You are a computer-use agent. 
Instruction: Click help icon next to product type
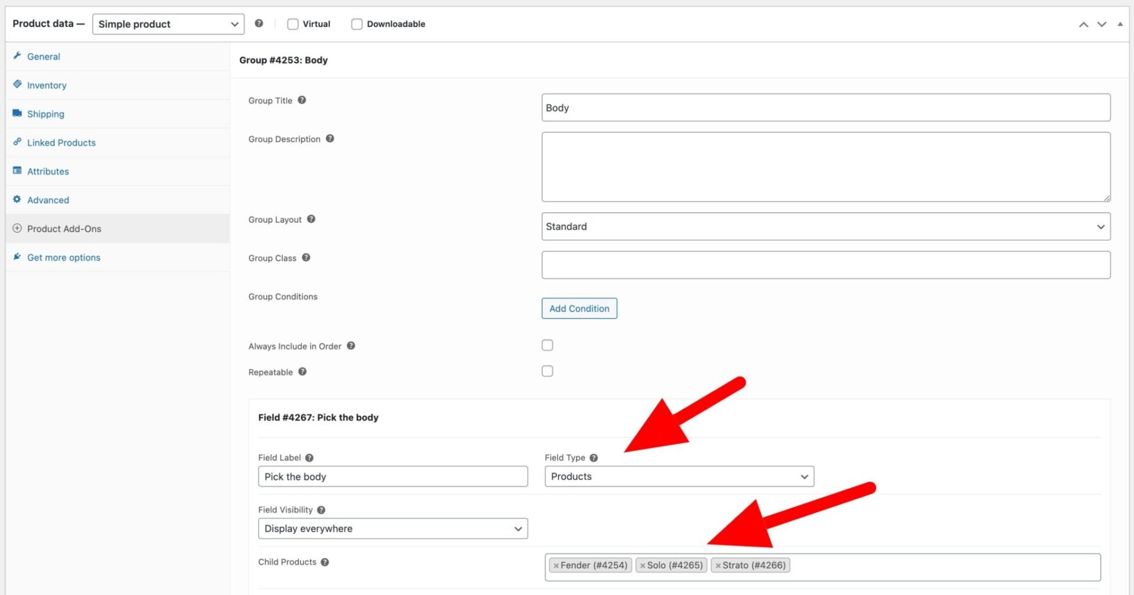[259, 24]
